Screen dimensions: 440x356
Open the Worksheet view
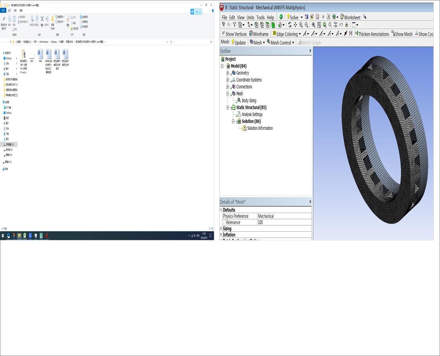tap(350, 17)
